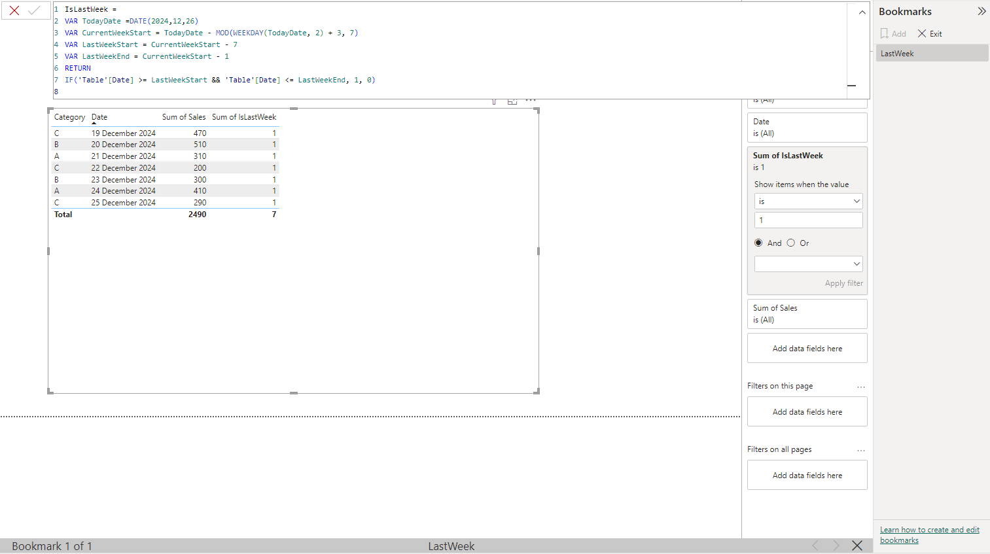Click the sales value 410 cell

coord(200,191)
